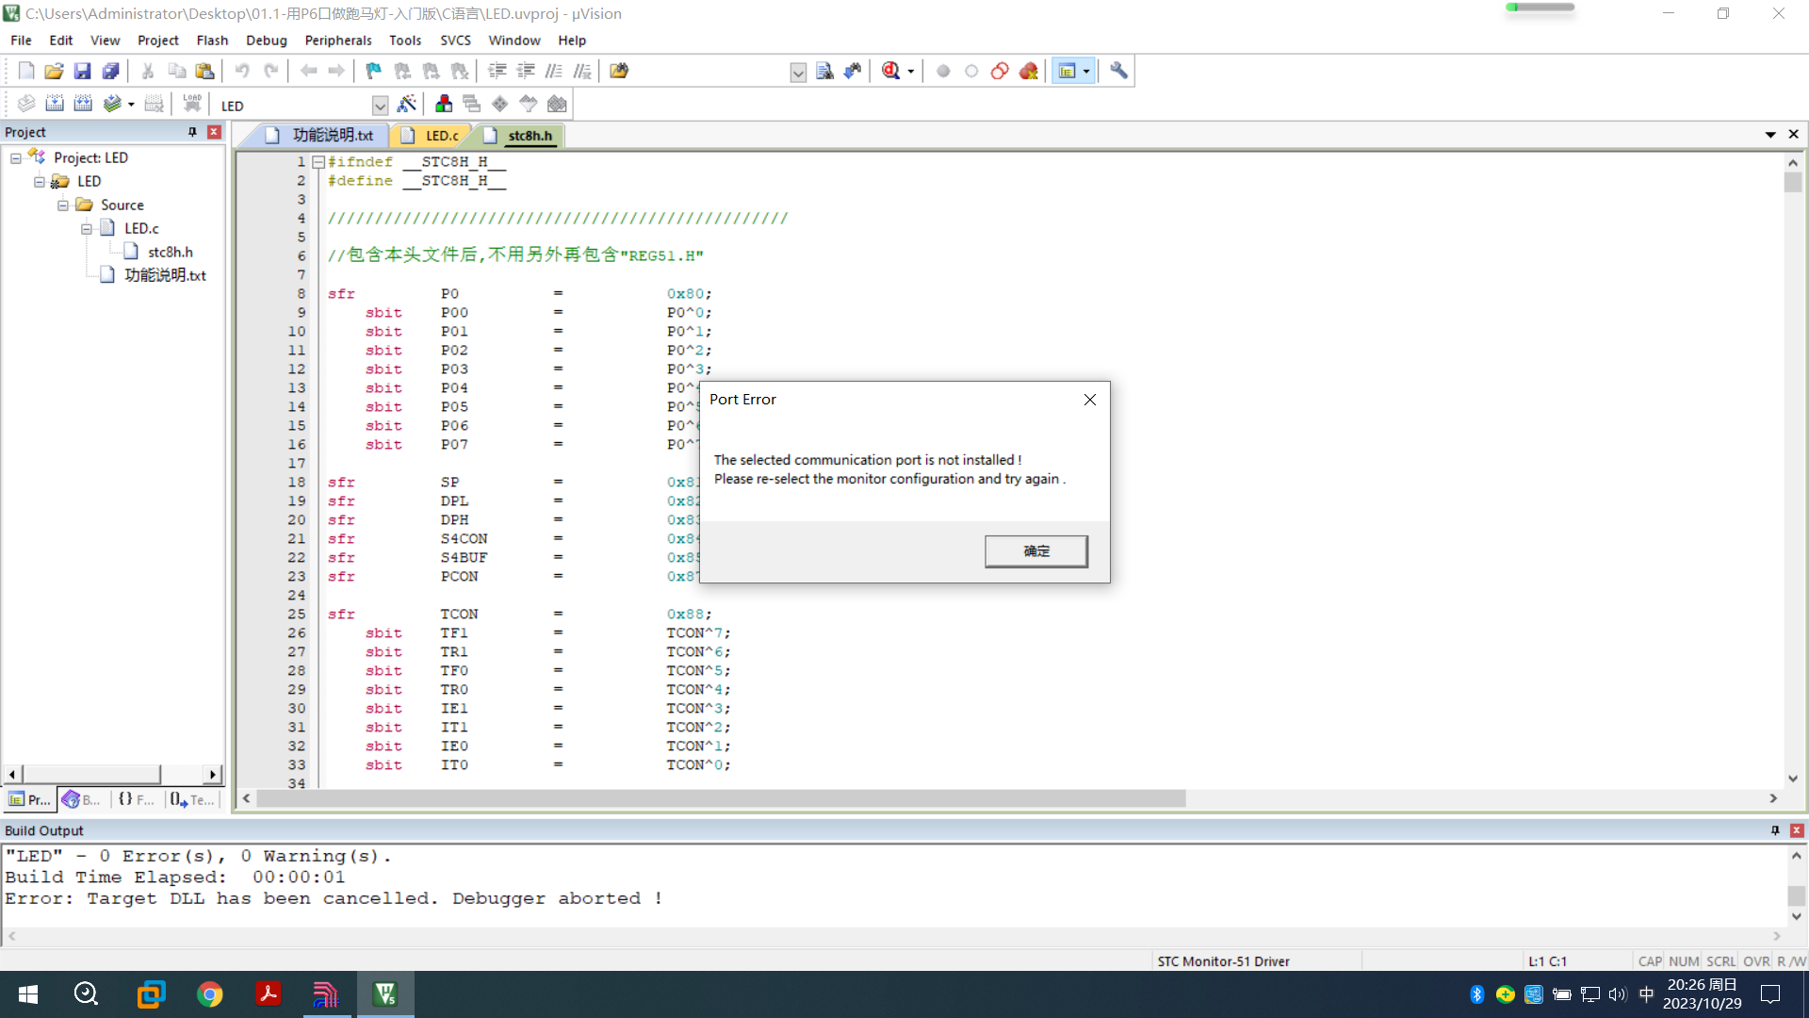Open the File menu

tap(21, 41)
